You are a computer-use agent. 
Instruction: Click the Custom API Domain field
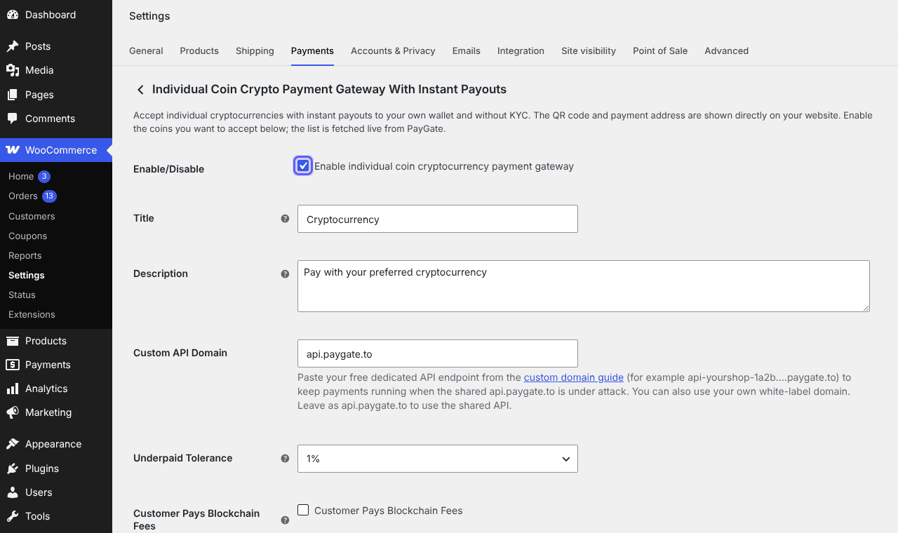pos(438,353)
